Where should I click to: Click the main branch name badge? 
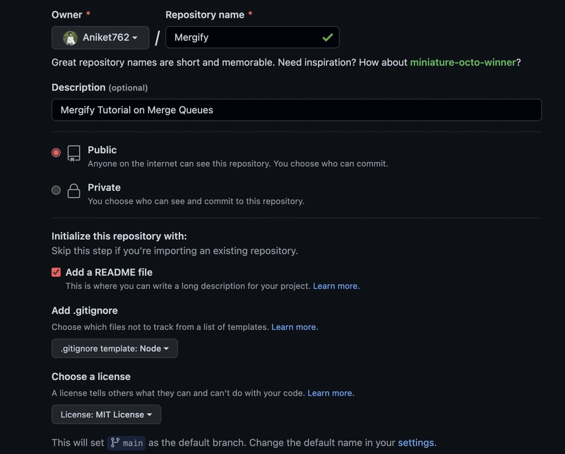(x=126, y=443)
